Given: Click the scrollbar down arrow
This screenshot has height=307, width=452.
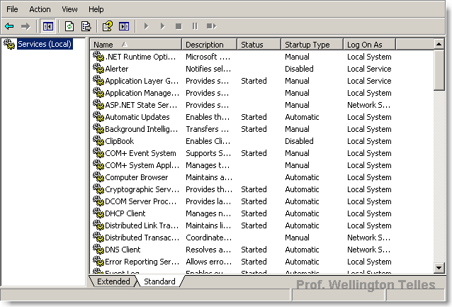Looking at the screenshot, I should 439,268.
